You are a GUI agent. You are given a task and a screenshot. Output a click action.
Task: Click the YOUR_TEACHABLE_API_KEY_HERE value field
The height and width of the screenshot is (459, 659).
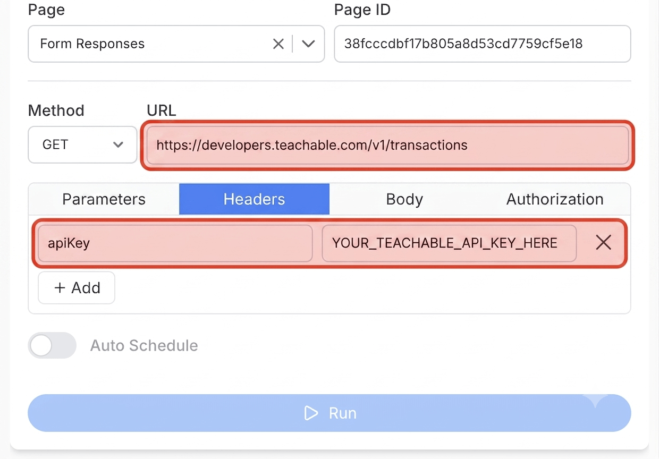click(x=449, y=243)
